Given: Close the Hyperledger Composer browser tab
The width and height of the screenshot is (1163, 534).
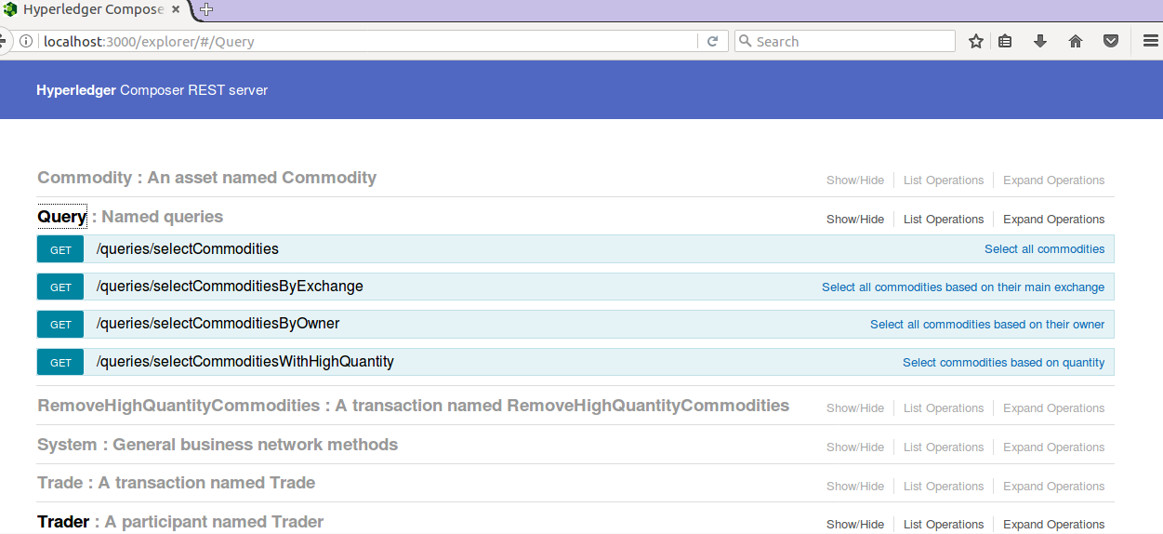Looking at the screenshot, I should pos(176,9).
